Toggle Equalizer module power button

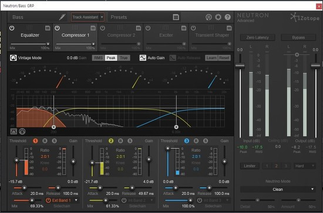click(x=12, y=28)
